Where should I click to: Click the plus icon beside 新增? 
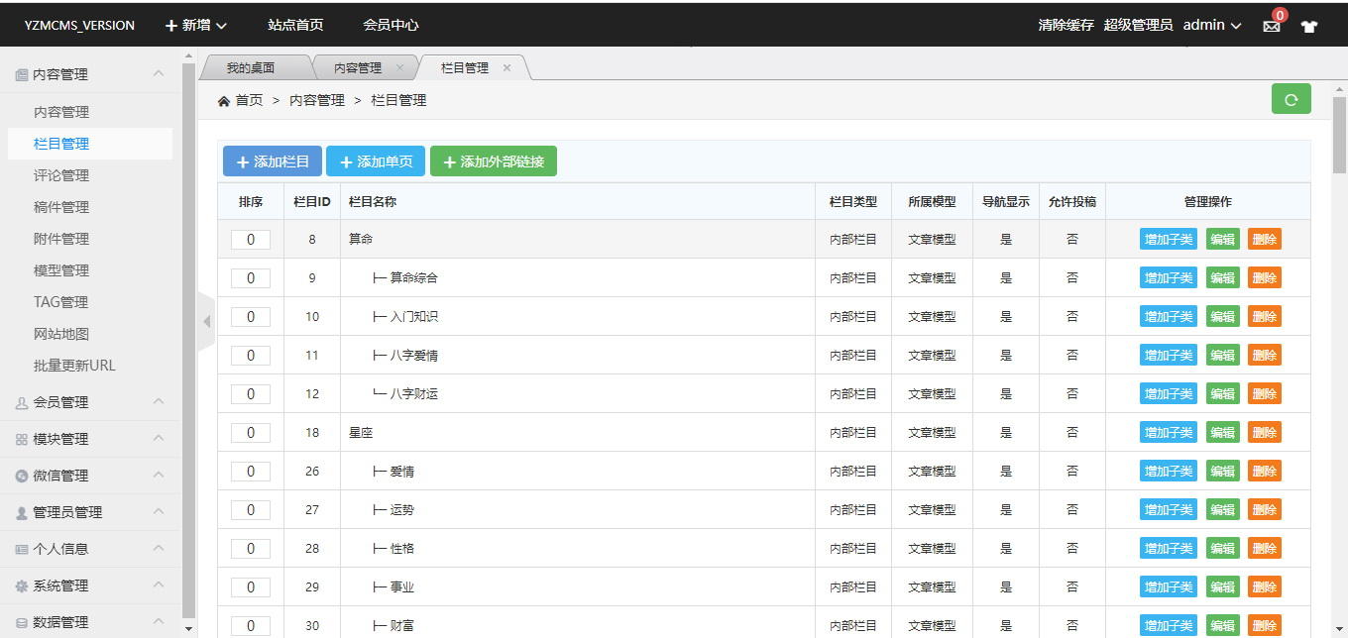(171, 26)
